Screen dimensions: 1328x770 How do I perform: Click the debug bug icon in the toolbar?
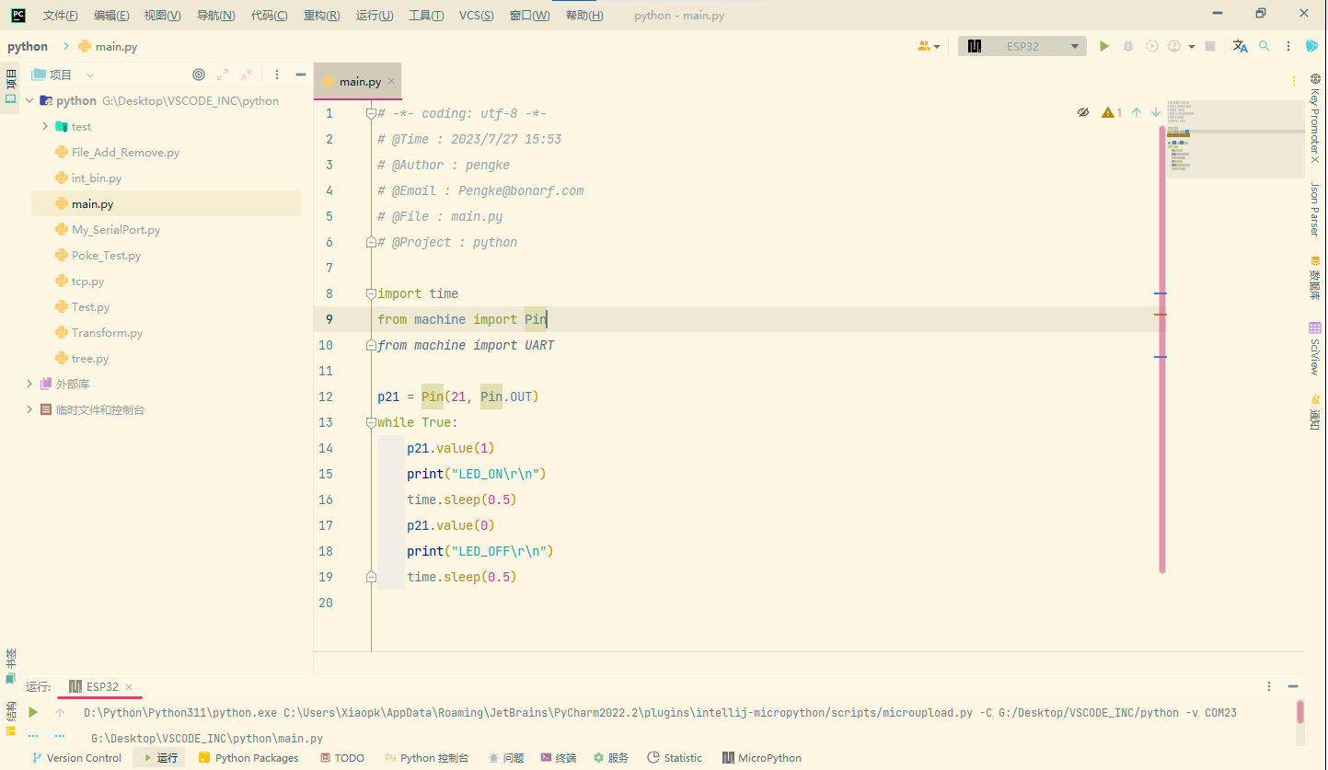(1128, 46)
